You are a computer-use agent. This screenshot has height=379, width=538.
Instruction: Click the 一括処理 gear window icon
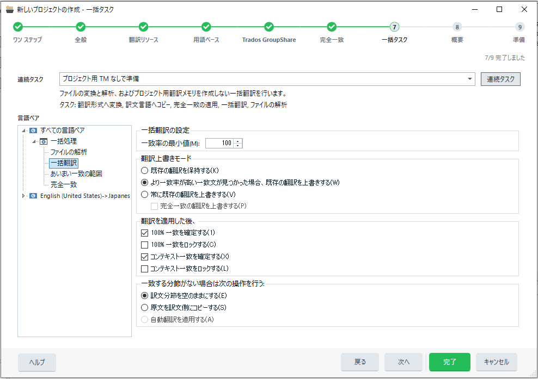coord(44,141)
